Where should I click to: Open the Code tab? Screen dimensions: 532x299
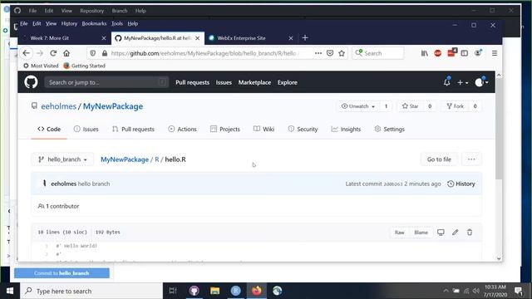coord(49,130)
